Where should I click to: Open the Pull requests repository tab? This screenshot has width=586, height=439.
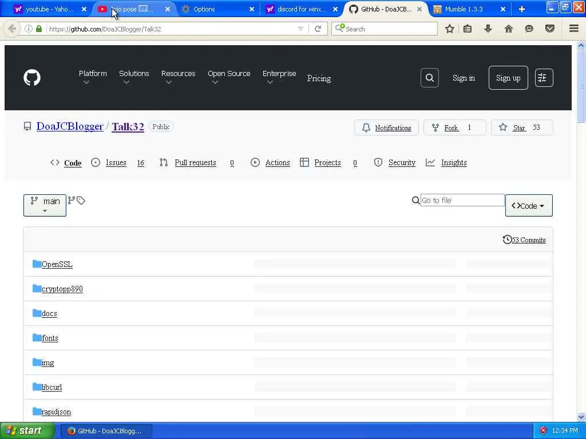coord(195,163)
